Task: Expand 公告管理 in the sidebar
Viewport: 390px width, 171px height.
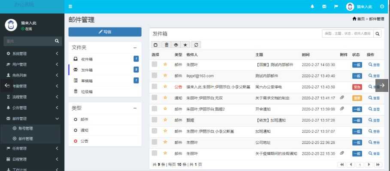Action: tap(32, 108)
